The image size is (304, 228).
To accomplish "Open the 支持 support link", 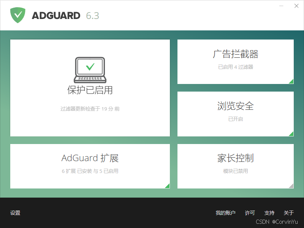I will pyautogui.click(x=269, y=213).
